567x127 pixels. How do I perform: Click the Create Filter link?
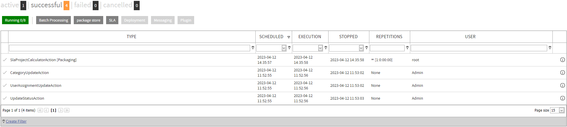[16, 121]
